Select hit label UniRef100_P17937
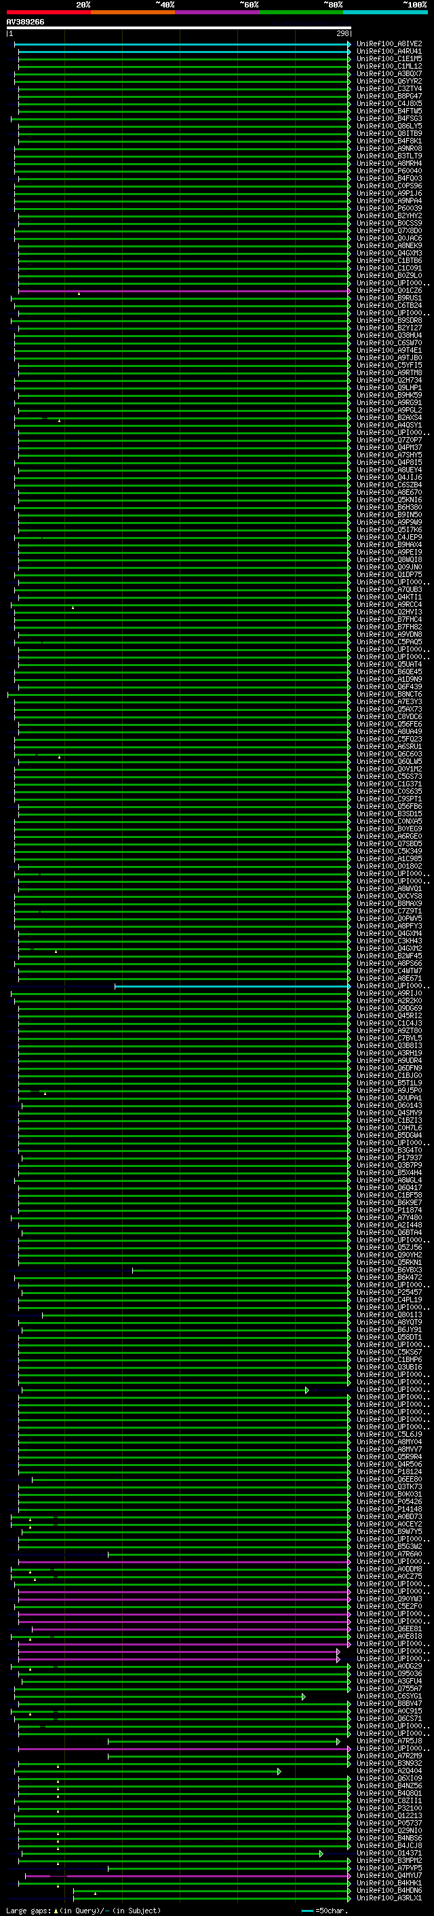434x1916 pixels. [x=389, y=1157]
